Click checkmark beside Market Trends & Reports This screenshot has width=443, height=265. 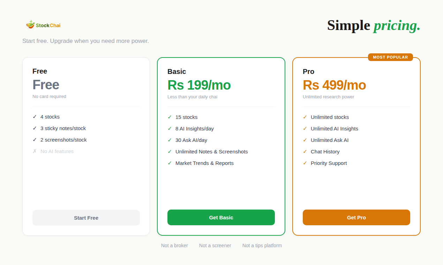click(170, 163)
